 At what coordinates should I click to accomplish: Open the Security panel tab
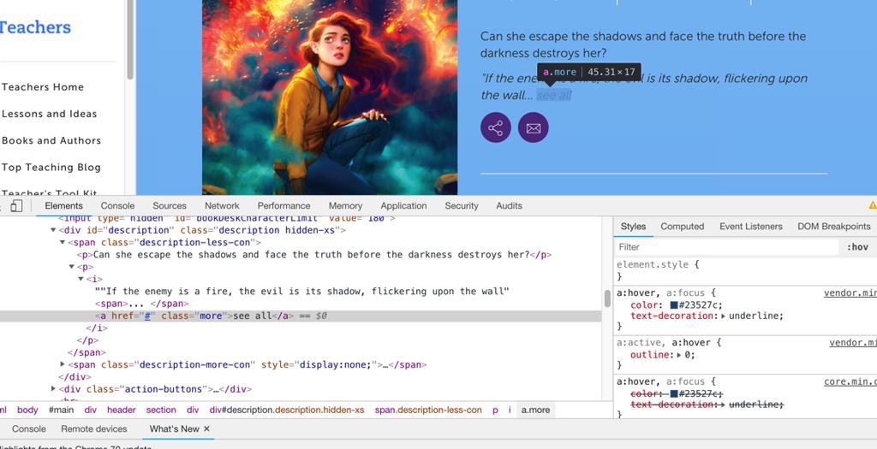(462, 205)
